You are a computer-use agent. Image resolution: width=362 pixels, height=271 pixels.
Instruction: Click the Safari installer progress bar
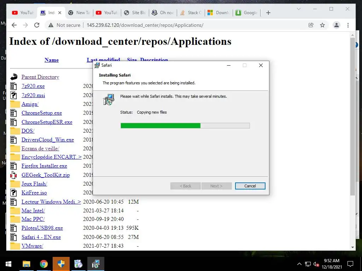185,126
